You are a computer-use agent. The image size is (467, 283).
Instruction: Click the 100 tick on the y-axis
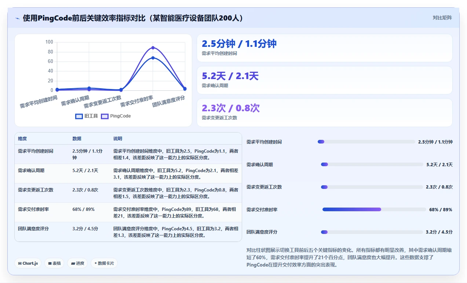click(x=49, y=42)
